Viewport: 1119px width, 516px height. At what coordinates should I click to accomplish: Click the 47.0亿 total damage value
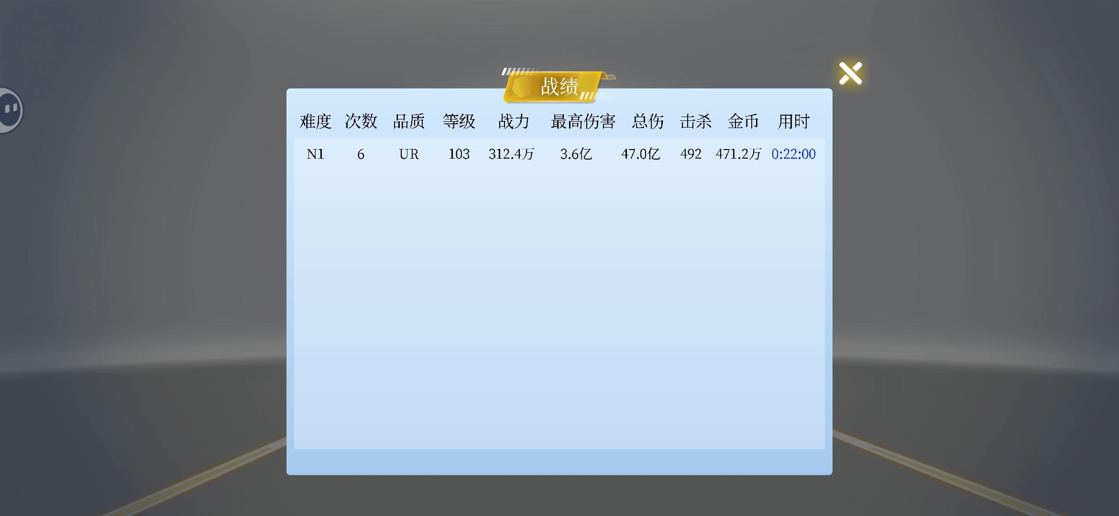(640, 154)
